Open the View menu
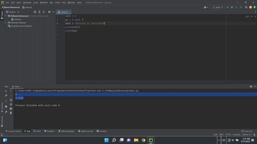Screen dimensions: 257x144 click(x=18, y=3)
